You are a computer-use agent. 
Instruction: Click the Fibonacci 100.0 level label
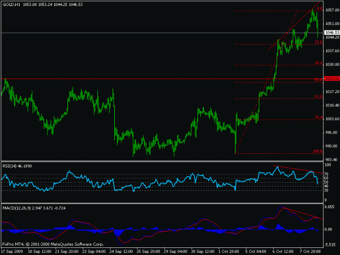(318, 151)
